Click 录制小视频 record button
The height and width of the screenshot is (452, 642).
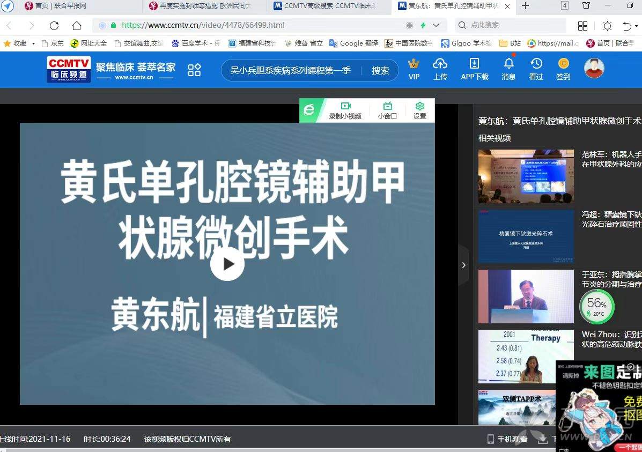point(345,110)
